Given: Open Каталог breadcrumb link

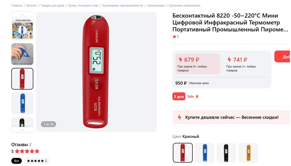Looking at the screenshot, I should (x=32, y=5).
